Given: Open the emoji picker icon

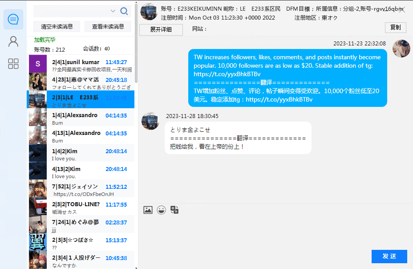Looking at the screenshot, I should [x=161, y=210].
